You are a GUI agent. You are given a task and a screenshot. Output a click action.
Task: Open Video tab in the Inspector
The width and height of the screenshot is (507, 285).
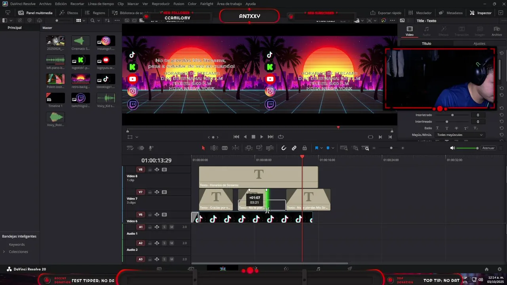410,31
